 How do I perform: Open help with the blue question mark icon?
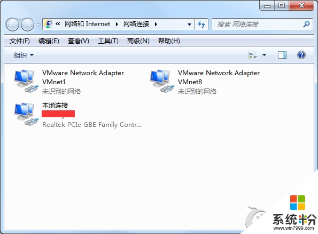tap(301, 55)
